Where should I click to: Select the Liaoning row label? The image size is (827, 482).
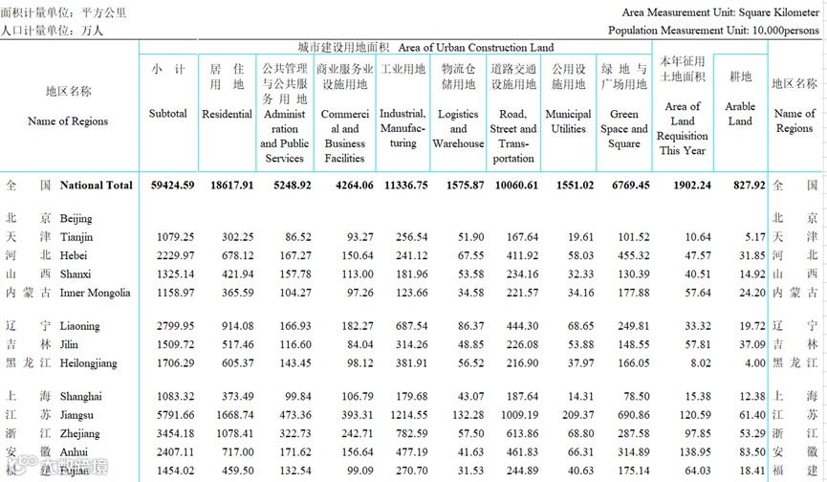(x=79, y=326)
